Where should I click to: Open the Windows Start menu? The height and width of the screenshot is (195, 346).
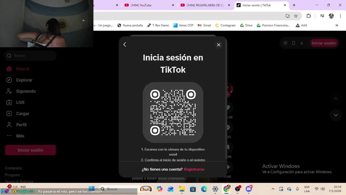point(92,189)
